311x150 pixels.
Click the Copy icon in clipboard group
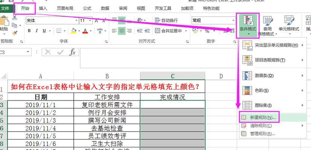[x=14, y=25]
